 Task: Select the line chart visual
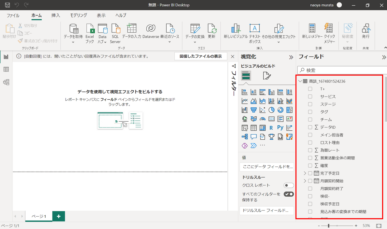(244, 101)
